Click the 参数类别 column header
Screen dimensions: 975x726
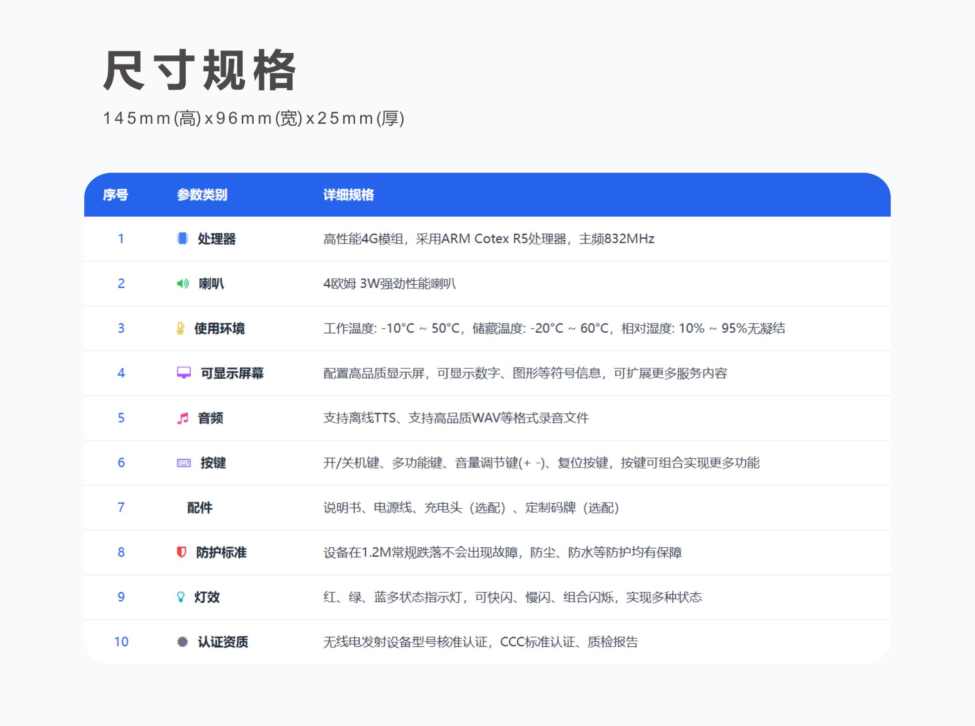(202, 195)
